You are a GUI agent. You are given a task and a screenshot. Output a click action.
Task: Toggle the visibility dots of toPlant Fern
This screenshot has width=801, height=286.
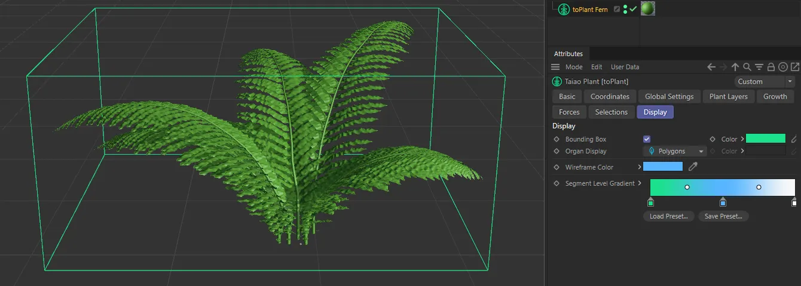[x=625, y=9]
